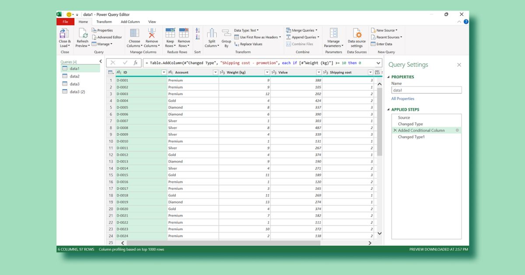Open settings gear for Added Conditional Column

(x=457, y=131)
